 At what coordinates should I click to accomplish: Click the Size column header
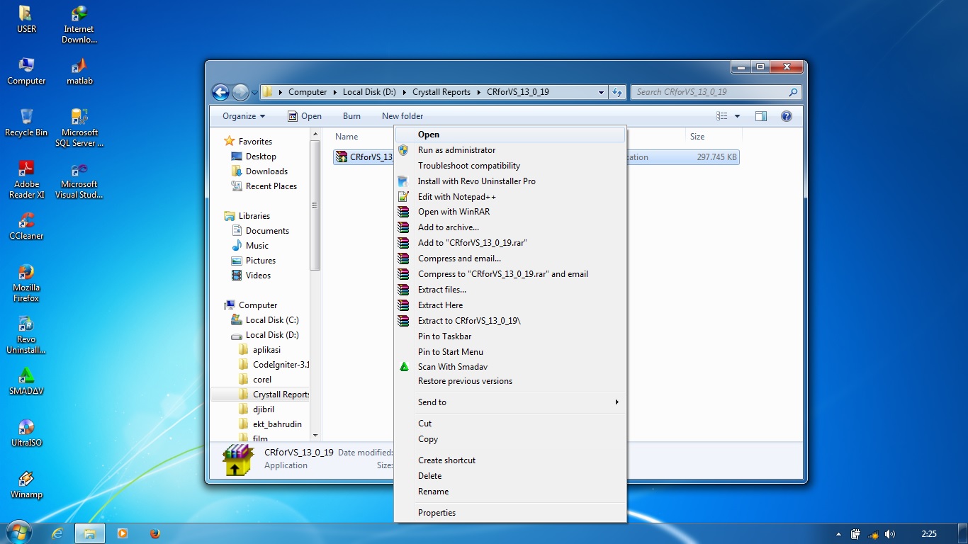pos(712,137)
